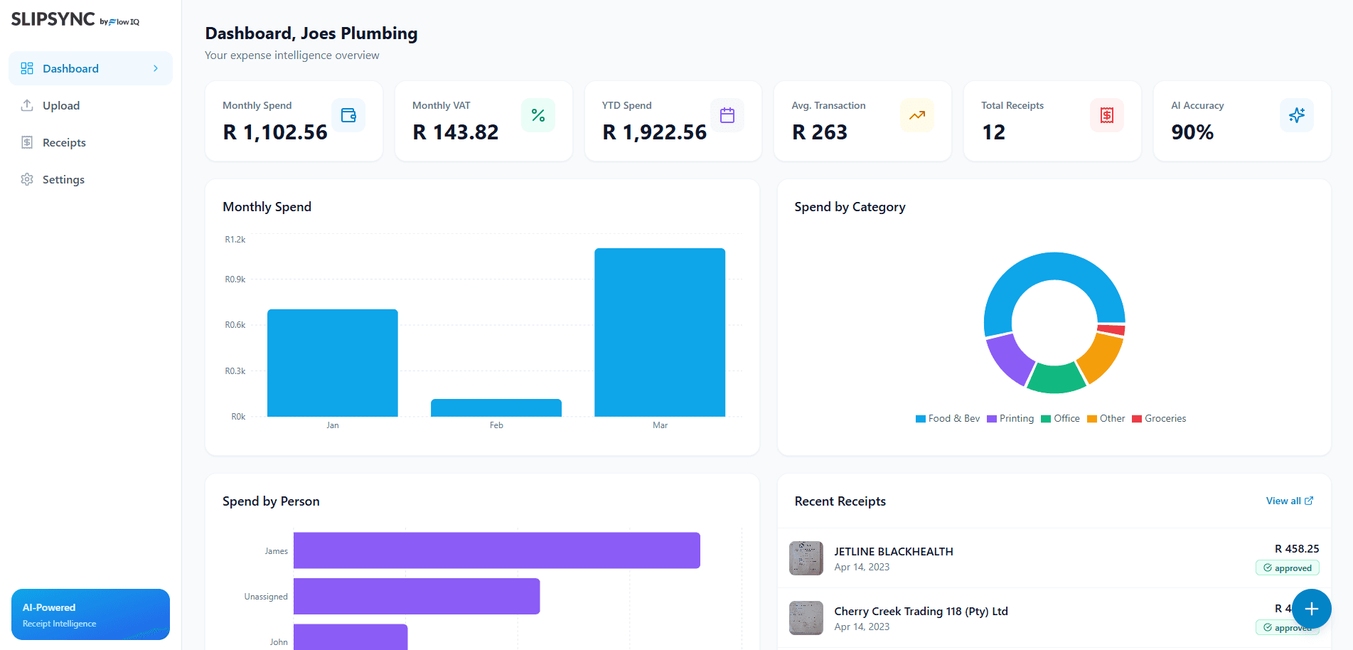Viewport: 1353px width, 650px height.
Task: Click the JETLINE BLACKHEALTH receipt thumbnail
Action: coord(806,558)
